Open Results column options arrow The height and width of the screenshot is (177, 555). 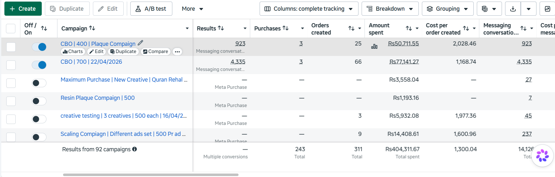[245, 29]
